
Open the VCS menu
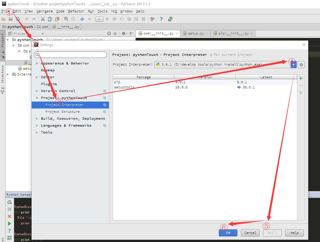tap(114, 11)
